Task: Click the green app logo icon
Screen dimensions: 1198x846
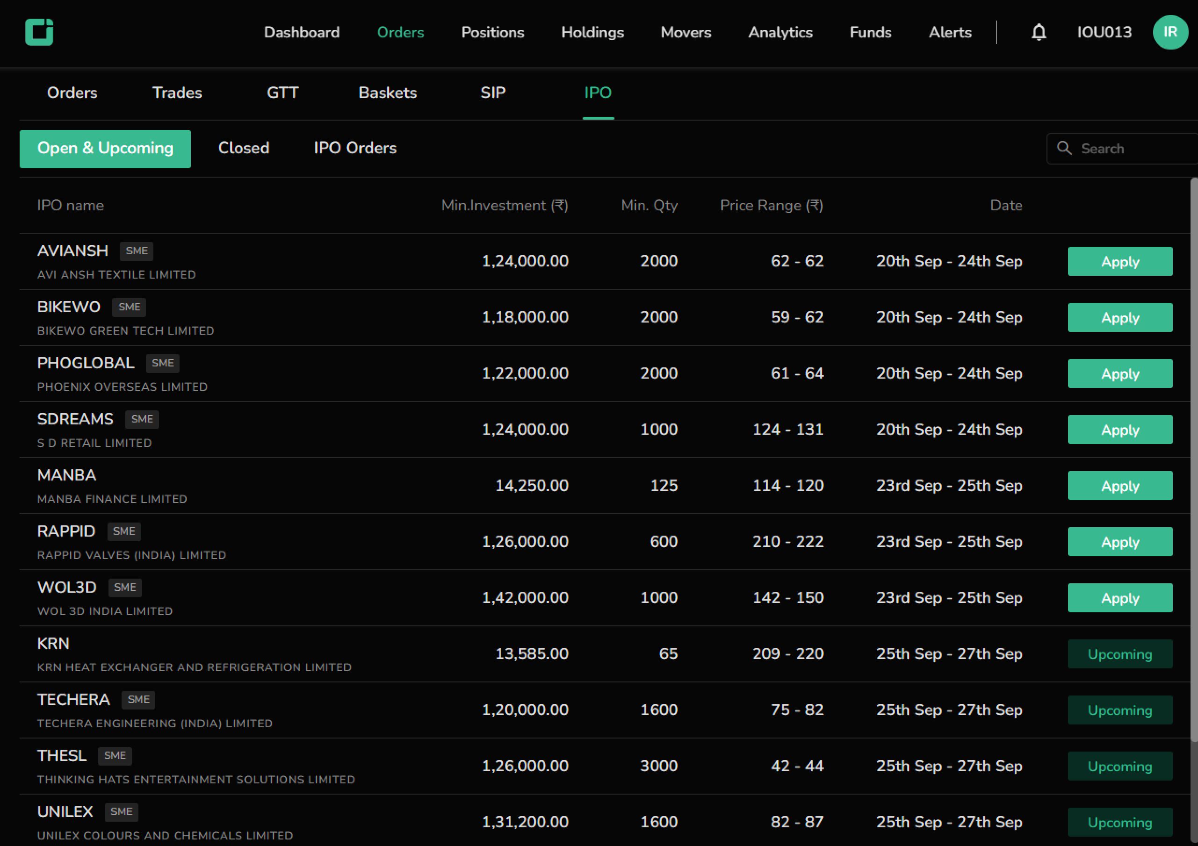Action: [x=39, y=32]
